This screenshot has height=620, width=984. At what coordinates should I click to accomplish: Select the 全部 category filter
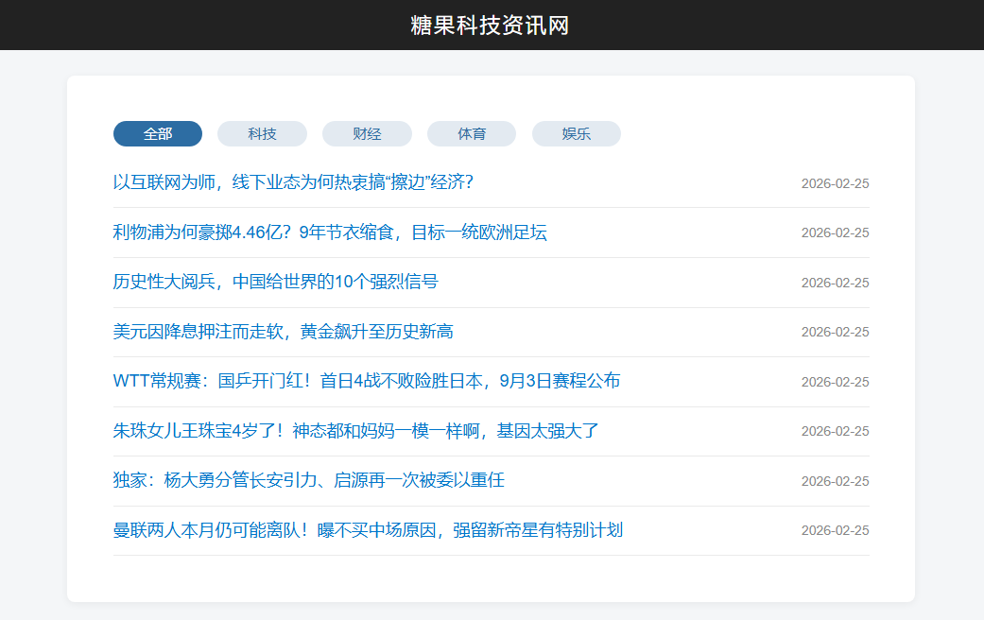click(158, 134)
